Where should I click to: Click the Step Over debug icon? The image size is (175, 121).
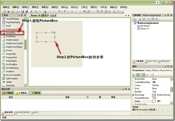pyautogui.click(x=88, y=11)
